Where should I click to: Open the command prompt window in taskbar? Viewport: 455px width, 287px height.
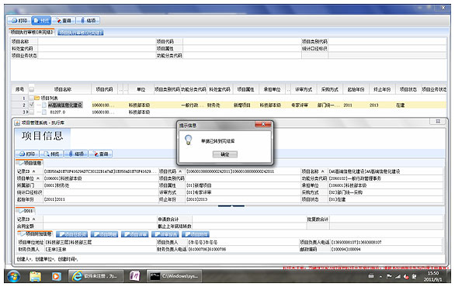tap(175, 276)
